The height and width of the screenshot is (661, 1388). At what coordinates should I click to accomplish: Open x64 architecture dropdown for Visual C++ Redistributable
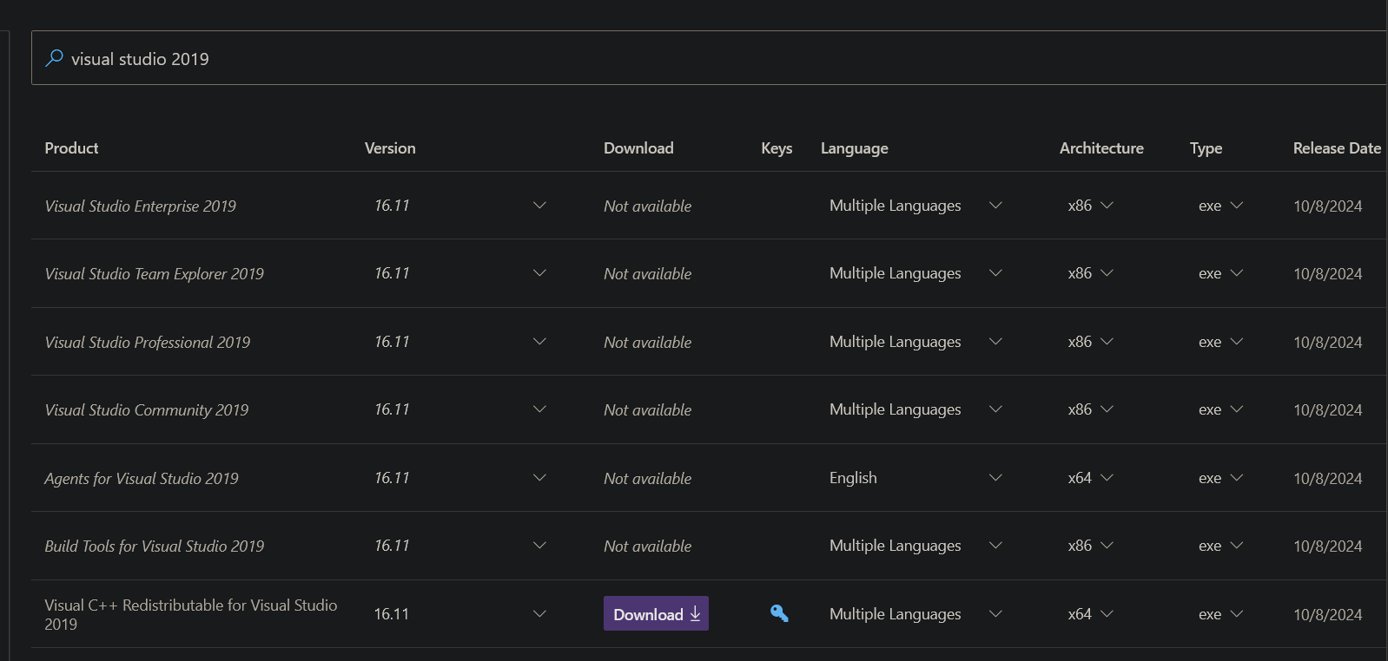[1091, 614]
